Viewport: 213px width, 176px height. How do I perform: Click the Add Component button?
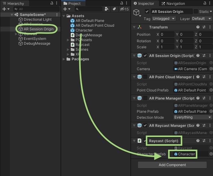pyautogui.click(x=172, y=165)
